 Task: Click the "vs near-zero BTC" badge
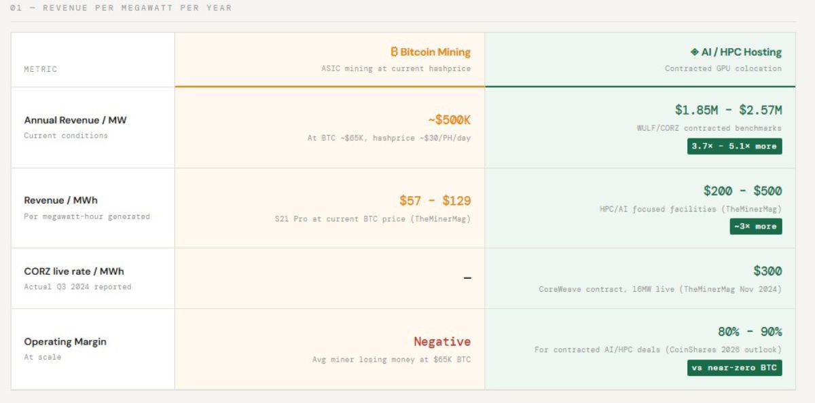(734, 368)
